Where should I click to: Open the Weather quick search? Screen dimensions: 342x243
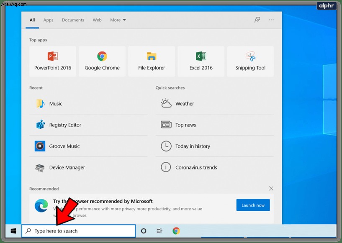point(215,104)
